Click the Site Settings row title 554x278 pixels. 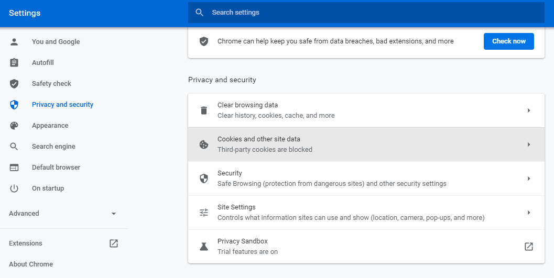pyautogui.click(x=236, y=207)
